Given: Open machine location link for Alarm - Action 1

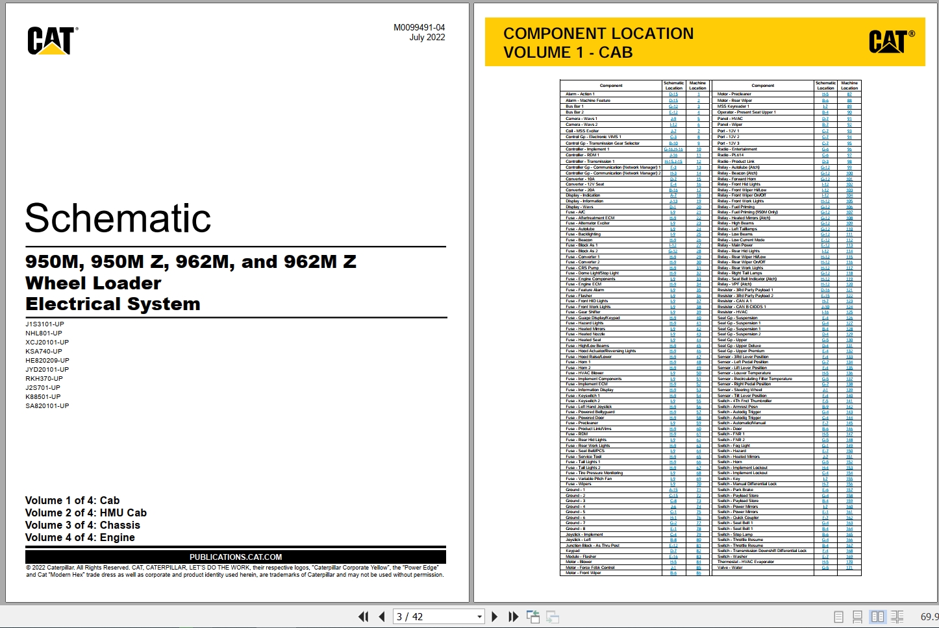Looking at the screenshot, I should [x=699, y=95].
